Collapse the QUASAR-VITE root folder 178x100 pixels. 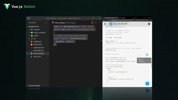click(27, 27)
